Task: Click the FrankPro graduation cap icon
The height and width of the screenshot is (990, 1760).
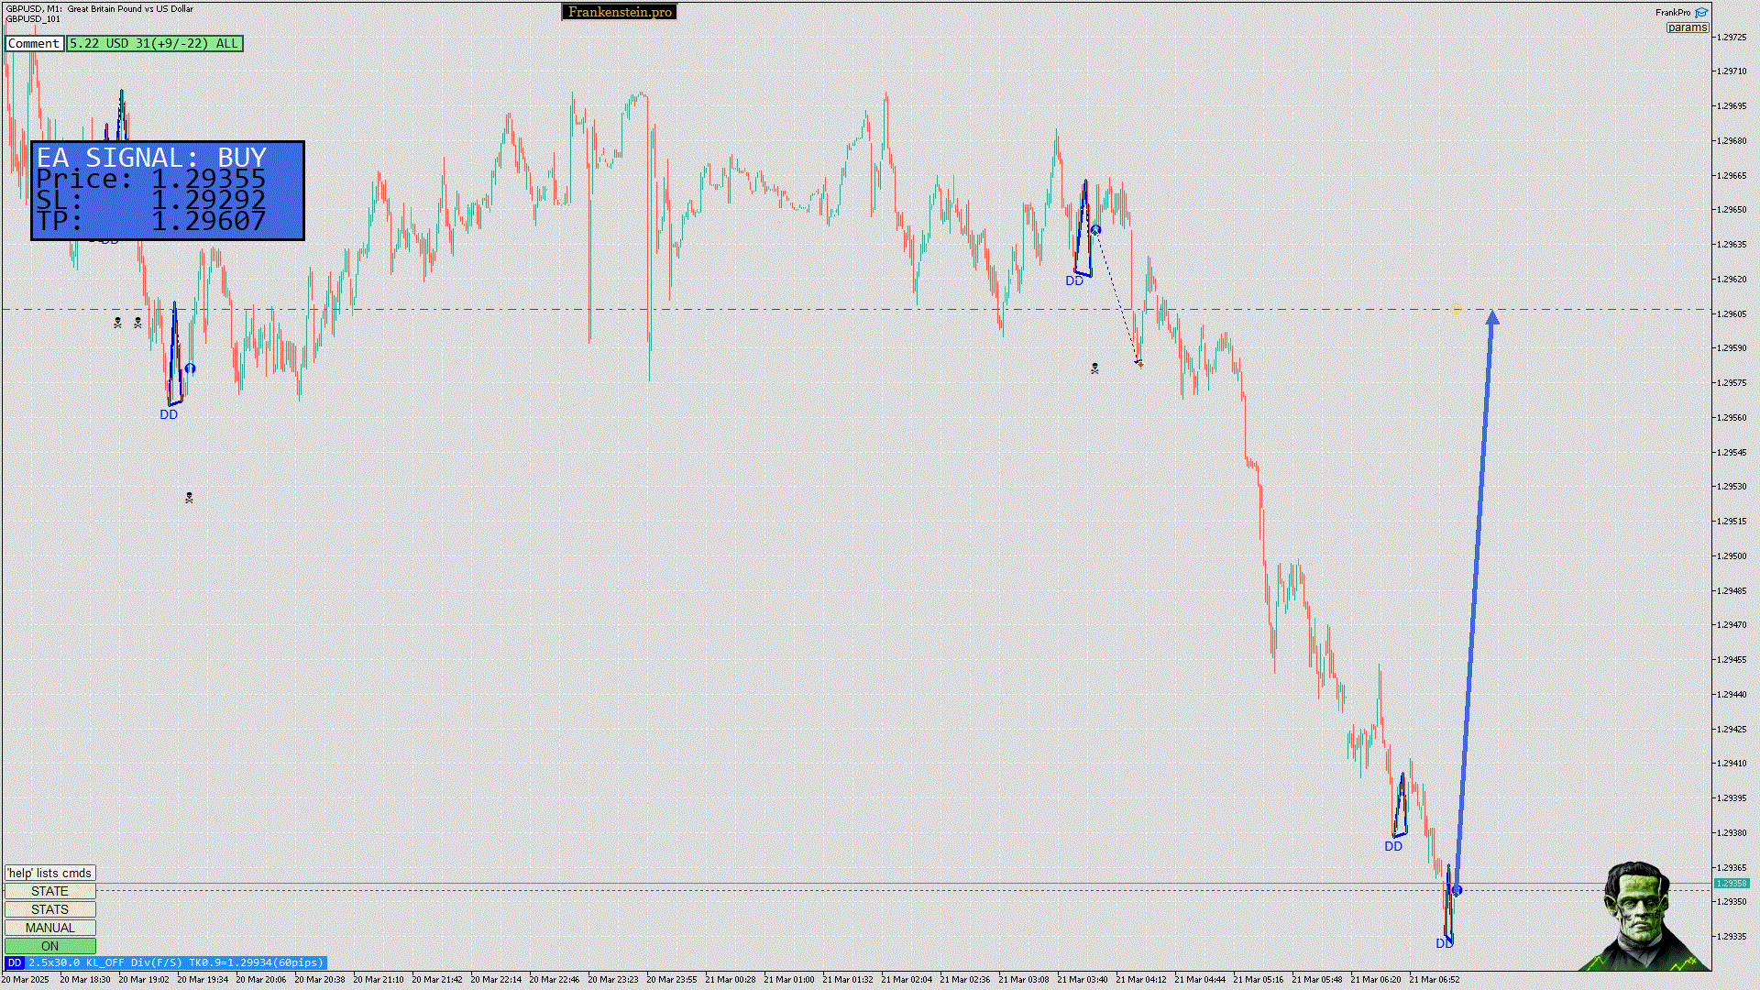Action: coord(1701,13)
